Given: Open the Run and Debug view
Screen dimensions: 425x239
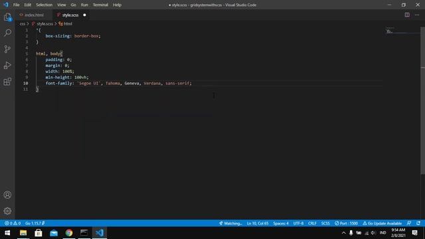Looking at the screenshot, I should coord(7,65).
